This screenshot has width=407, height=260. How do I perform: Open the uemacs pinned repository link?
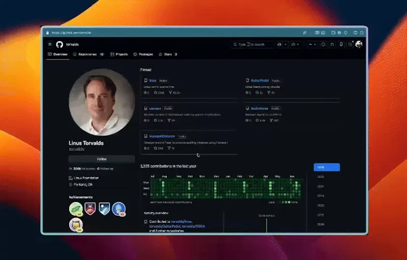(x=155, y=108)
